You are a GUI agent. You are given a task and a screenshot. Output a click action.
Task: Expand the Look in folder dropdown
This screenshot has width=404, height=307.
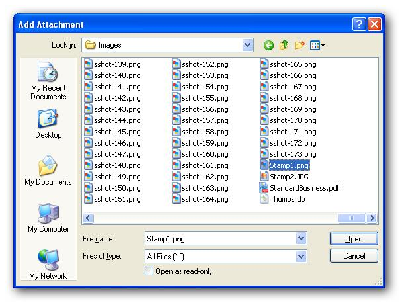[247, 45]
